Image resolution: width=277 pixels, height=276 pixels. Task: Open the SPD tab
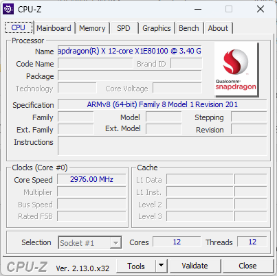coord(124,28)
